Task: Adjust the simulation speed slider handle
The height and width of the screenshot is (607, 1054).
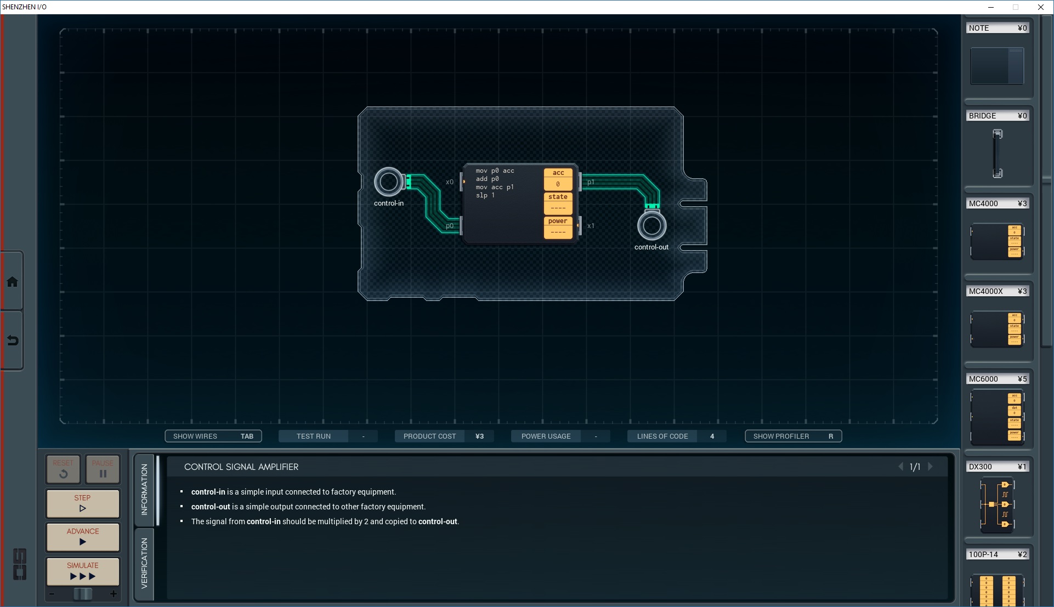Action: (83, 594)
